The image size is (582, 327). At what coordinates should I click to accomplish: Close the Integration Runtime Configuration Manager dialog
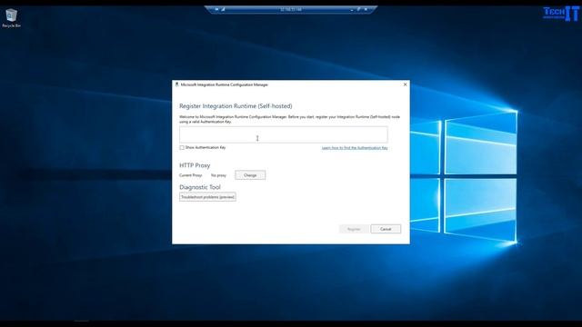405,84
